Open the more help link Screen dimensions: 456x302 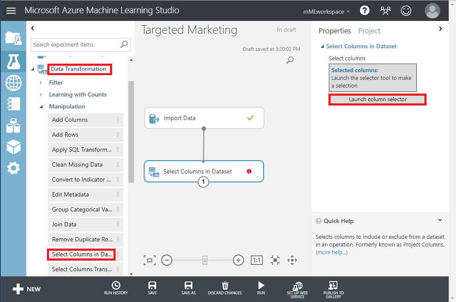pos(331,252)
